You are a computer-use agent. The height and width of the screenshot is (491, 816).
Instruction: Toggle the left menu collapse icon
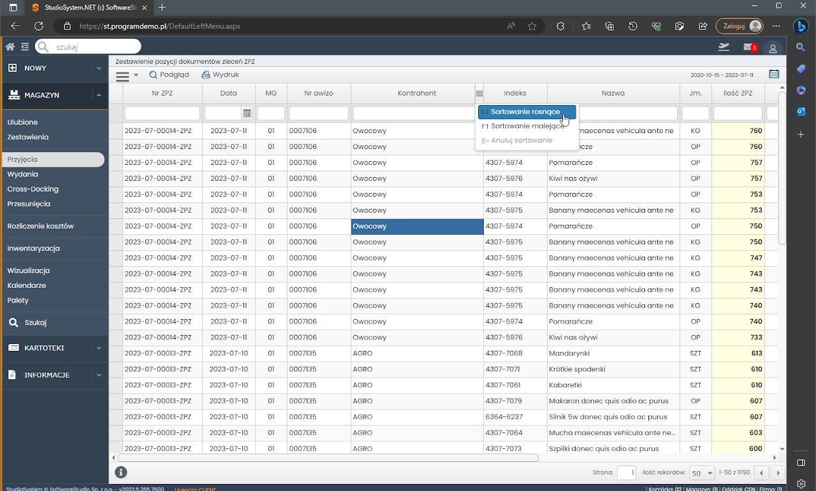[25, 47]
